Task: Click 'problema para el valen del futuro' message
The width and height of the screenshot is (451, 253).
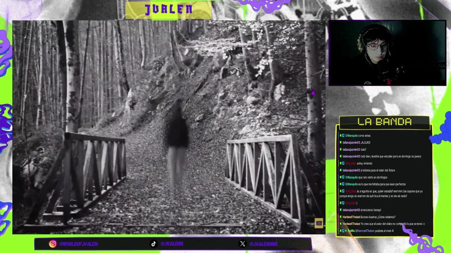Action: click(x=367, y=170)
